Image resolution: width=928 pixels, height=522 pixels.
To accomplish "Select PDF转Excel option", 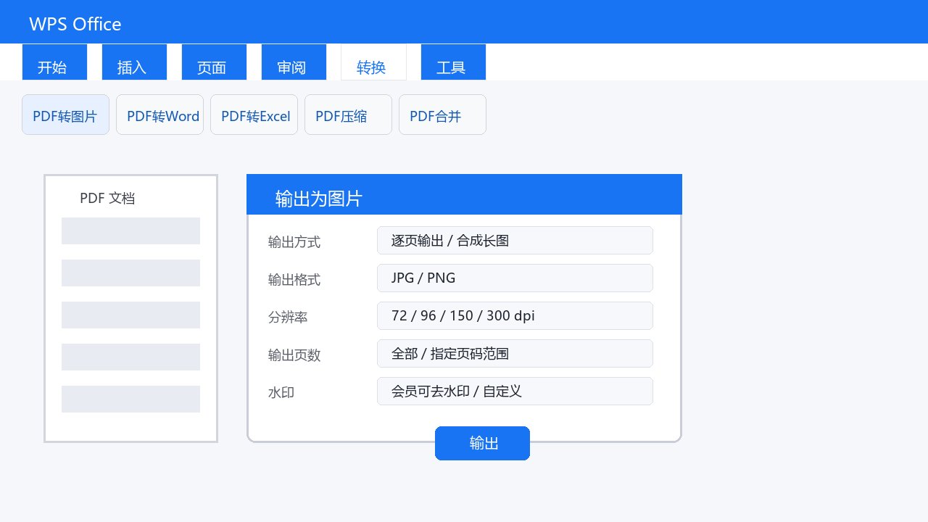I will (254, 115).
